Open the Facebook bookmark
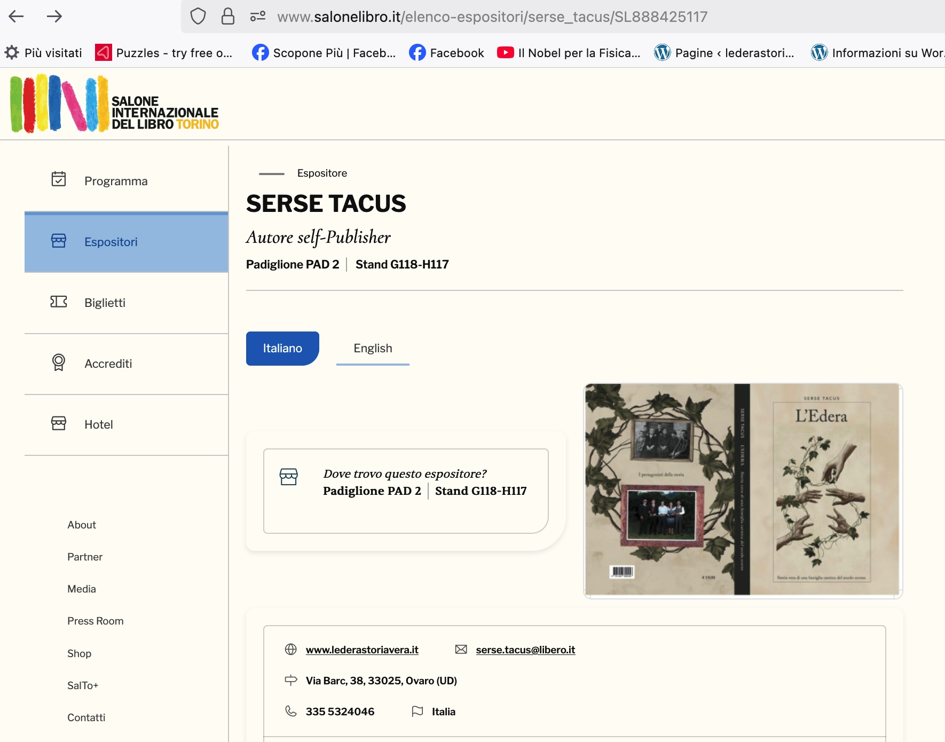The image size is (945, 742). pyautogui.click(x=447, y=53)
